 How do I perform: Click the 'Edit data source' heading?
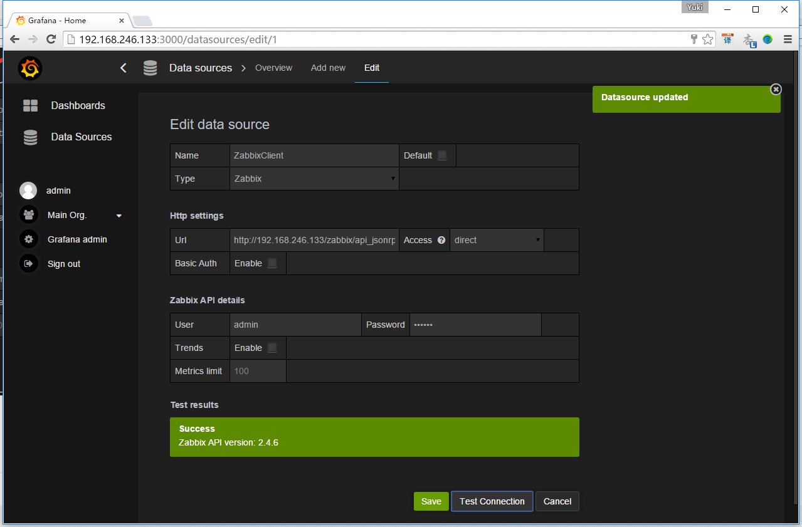click(220, 124)
